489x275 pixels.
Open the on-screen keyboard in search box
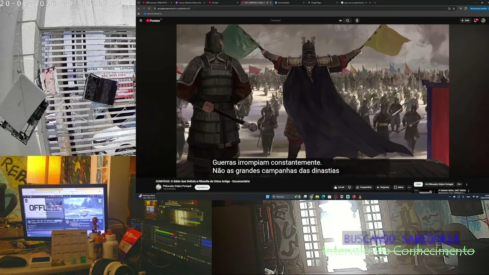pos(340,21)
